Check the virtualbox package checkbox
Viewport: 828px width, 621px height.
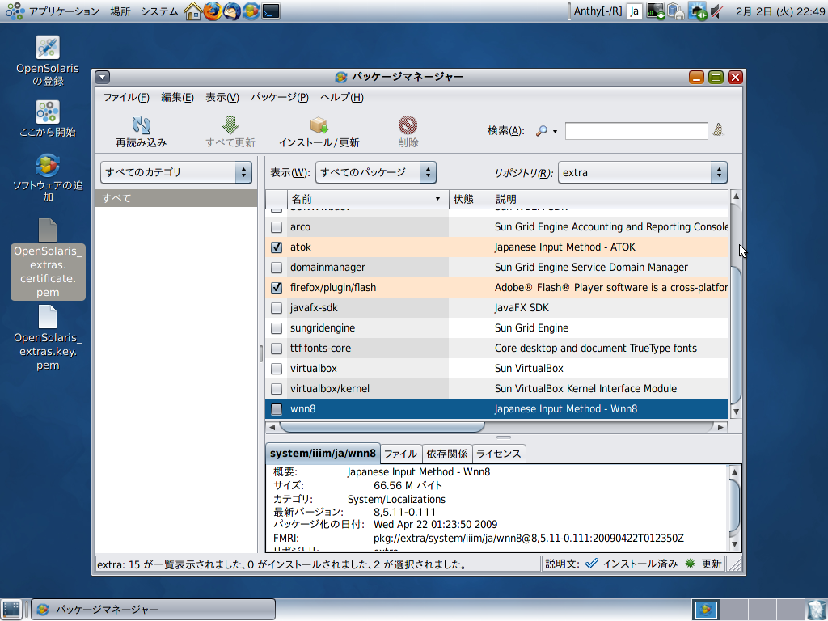tap(277, 369)
